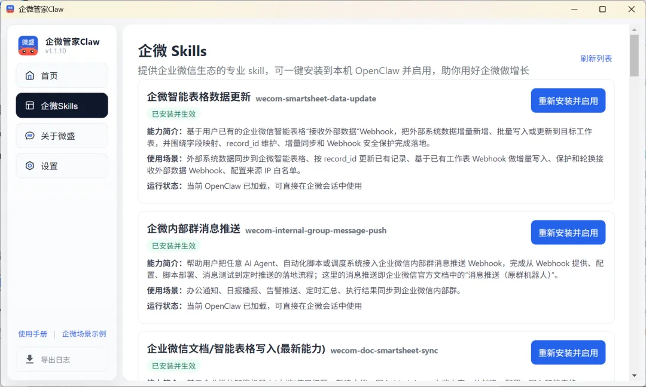The image size is (646, 387).
Task: Click the chat bubble icon beside 关于微盛
Action: (x=30, y=136)
